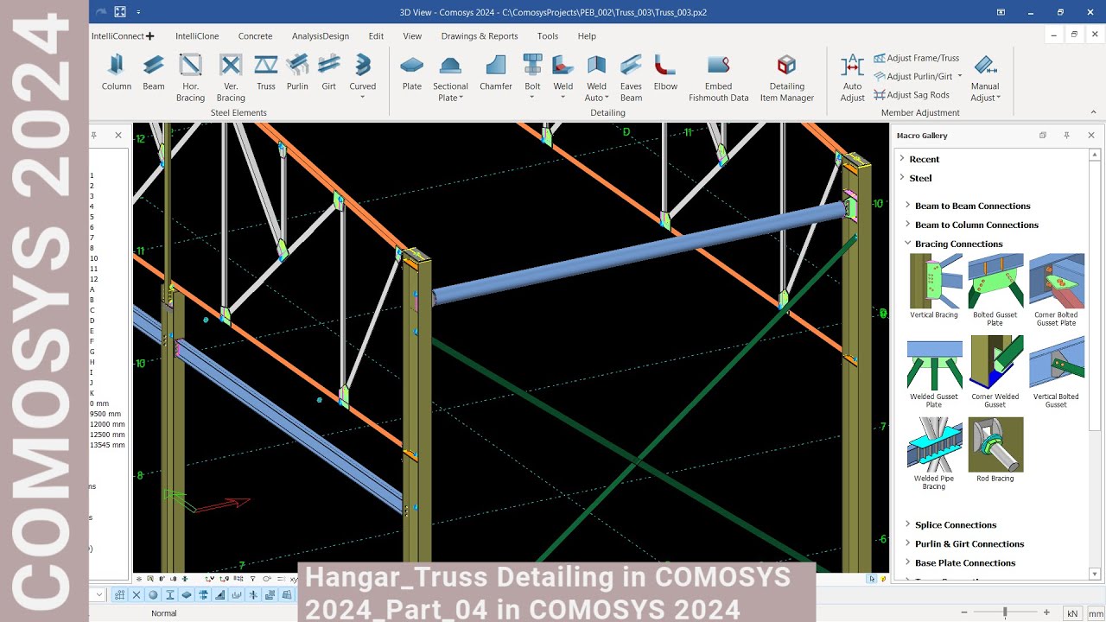Pick the Corner Welded Gusset macro
The height and width of the screenshot is (622, 1106).
click(x=995, y=372)
